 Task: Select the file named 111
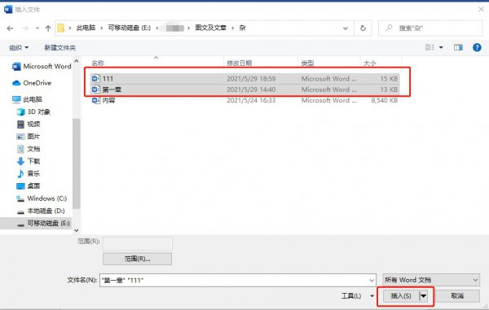point(244,78)
